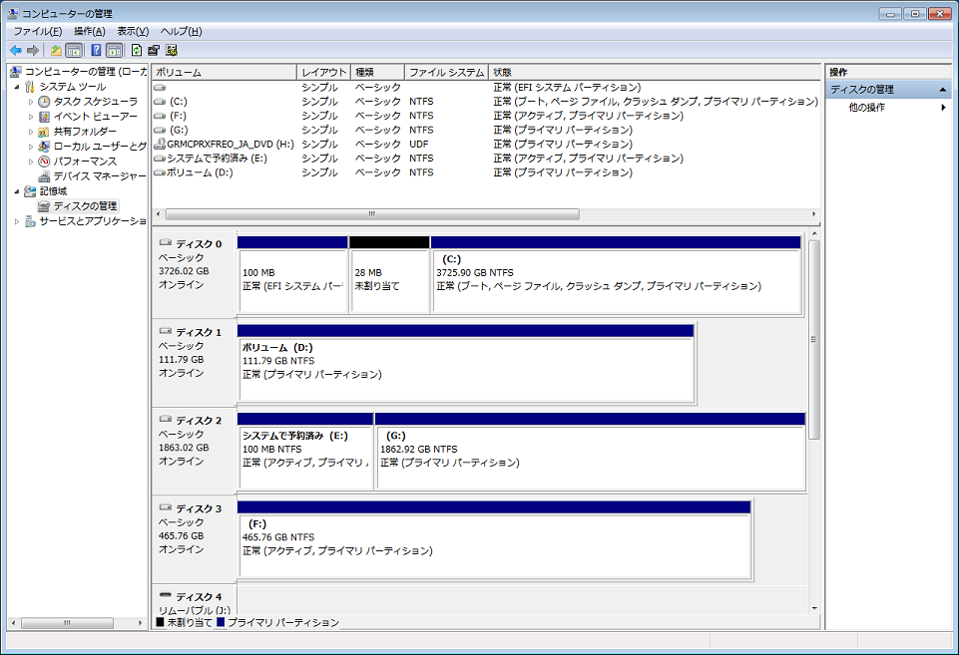Select the GRMCPRXFREO_JA_DVD (H:) disc icon
Image resolution: width=959 pixels, height=655 pixels.
tap(160, 145)
